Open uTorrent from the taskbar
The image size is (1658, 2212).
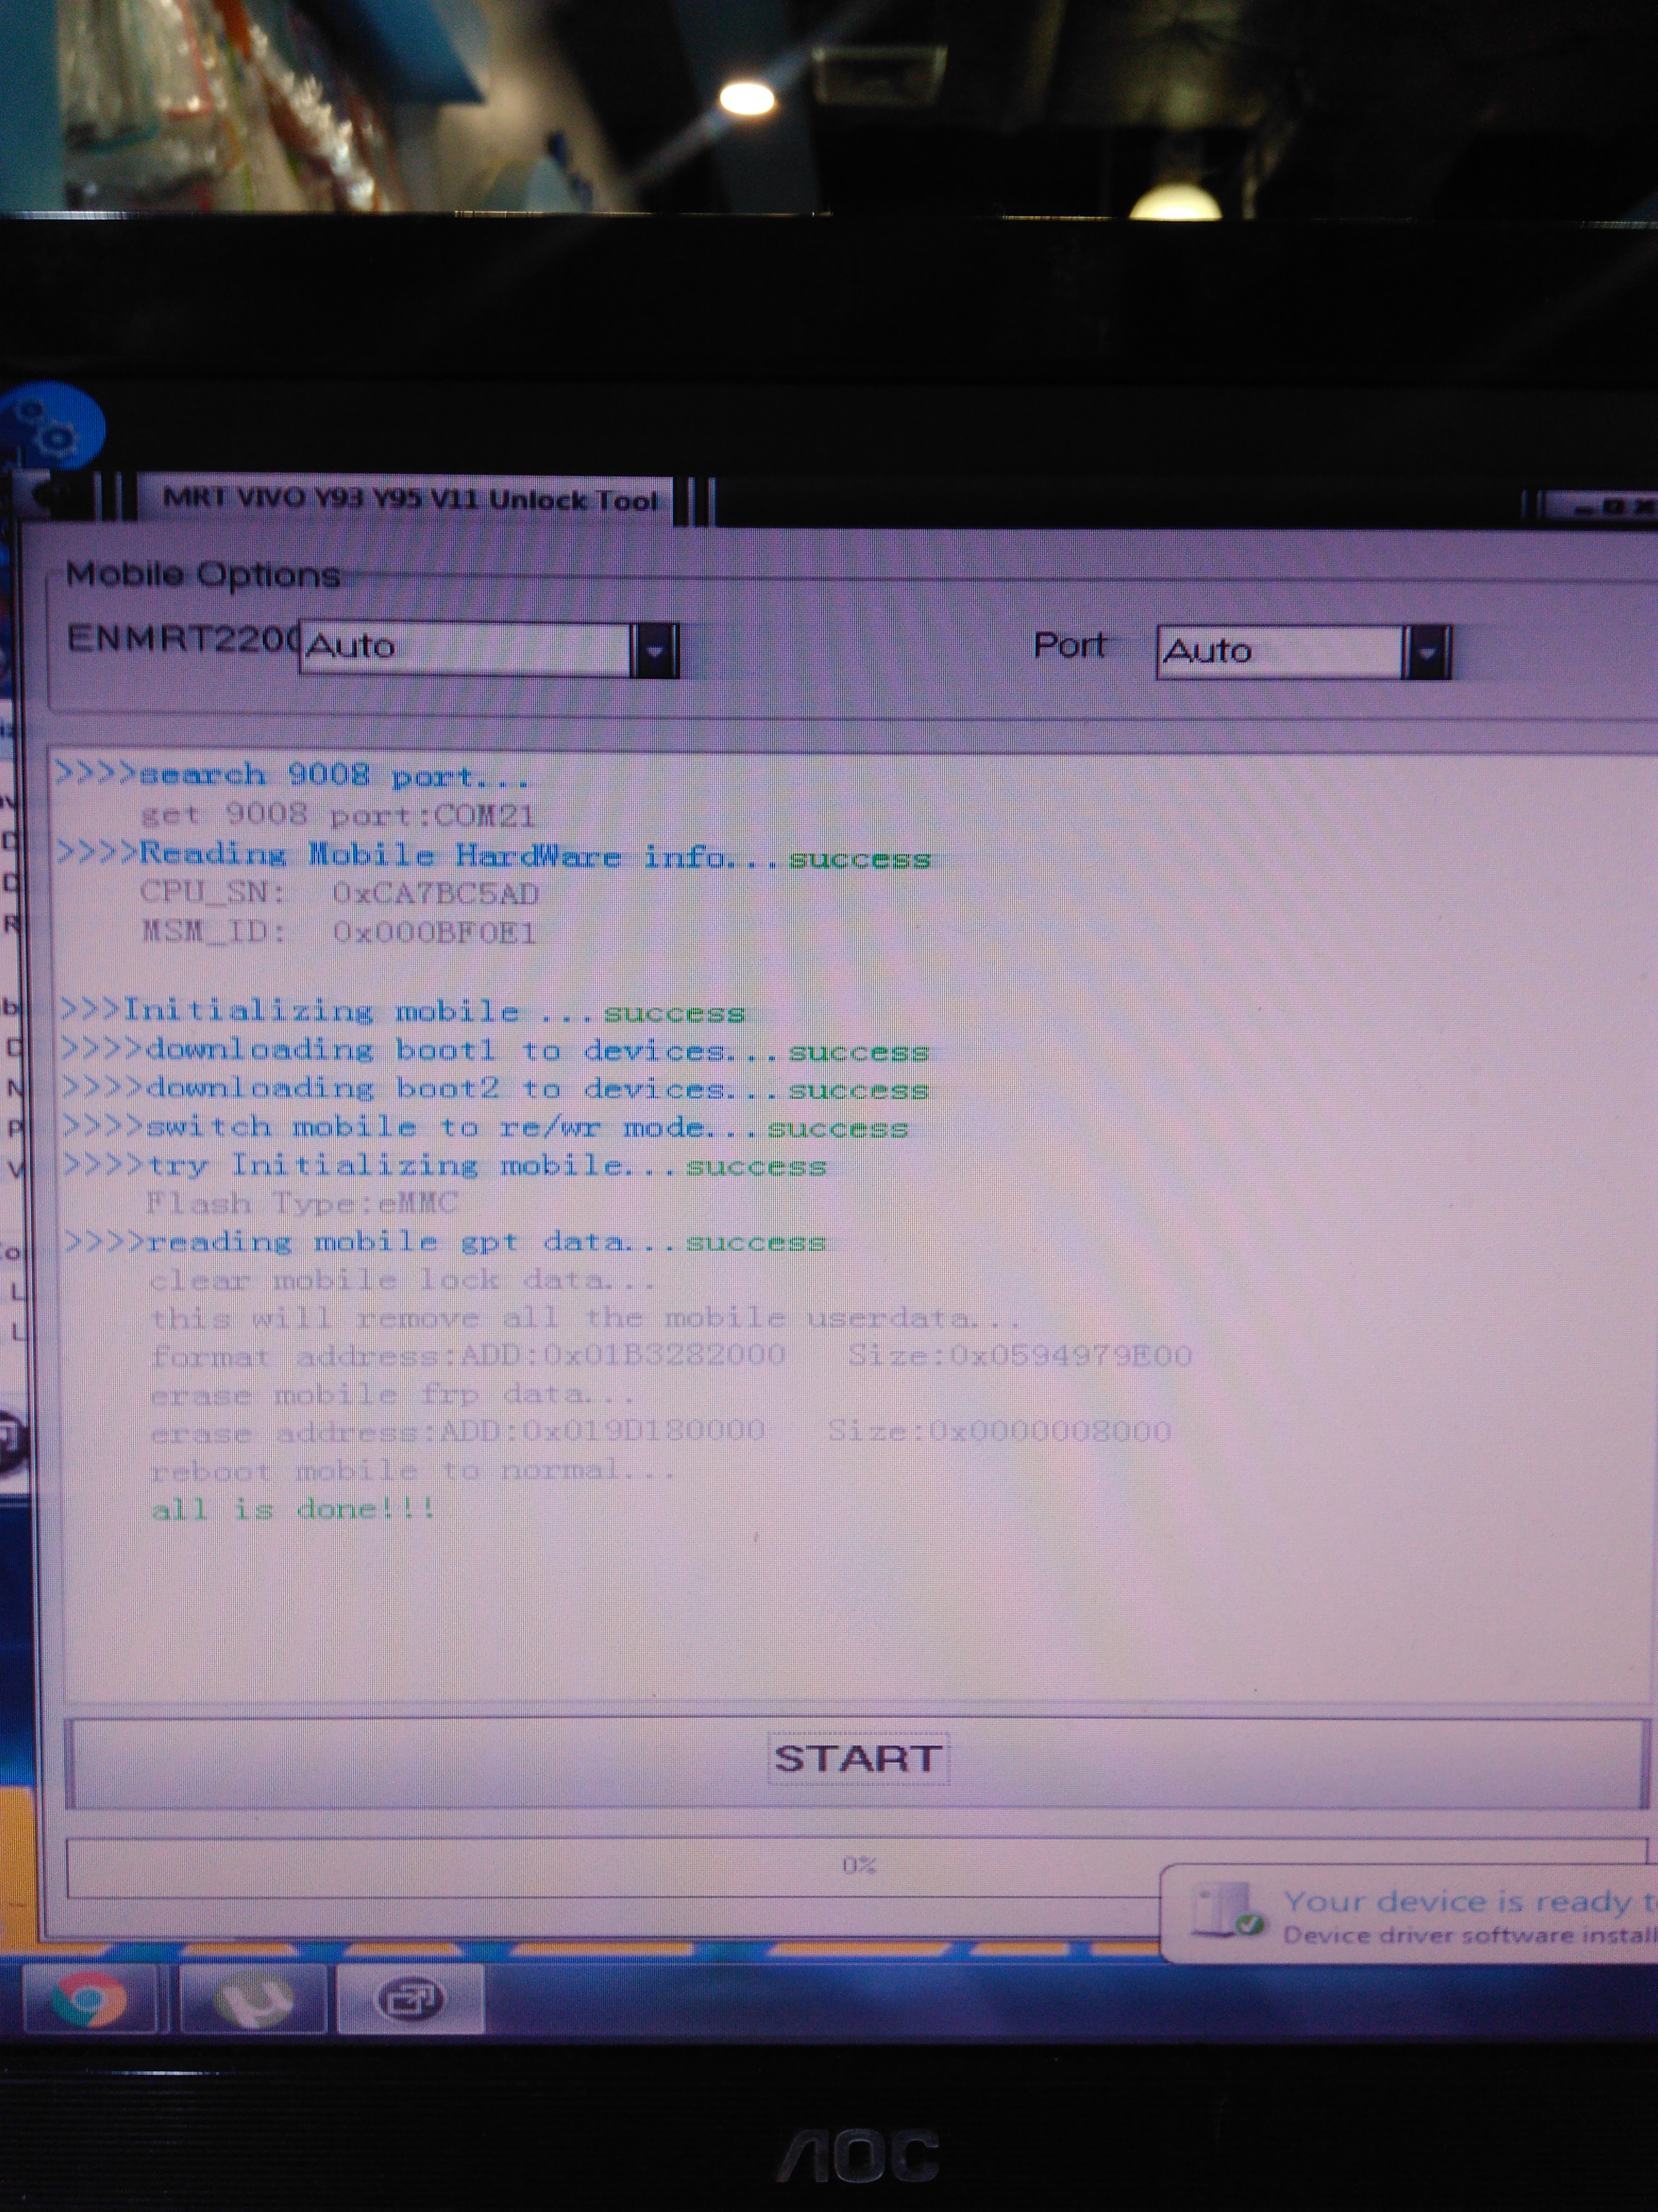[253, 1999]
